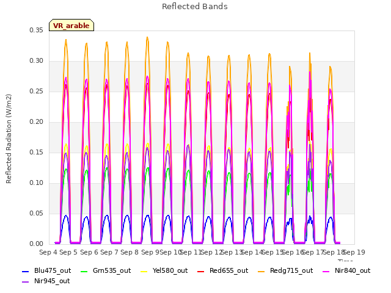Click the 0.00 y-axis tick label

[x=37, y=244]
